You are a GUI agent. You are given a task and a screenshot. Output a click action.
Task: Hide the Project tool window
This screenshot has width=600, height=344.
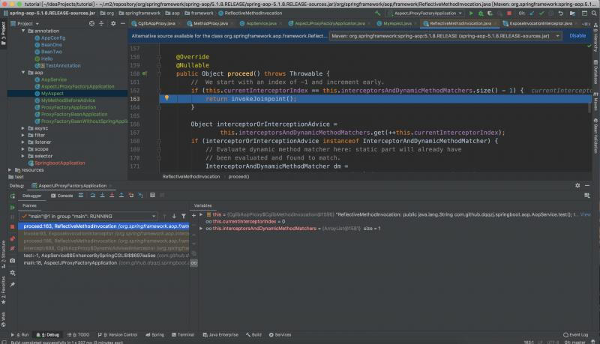tap(123, 24)
